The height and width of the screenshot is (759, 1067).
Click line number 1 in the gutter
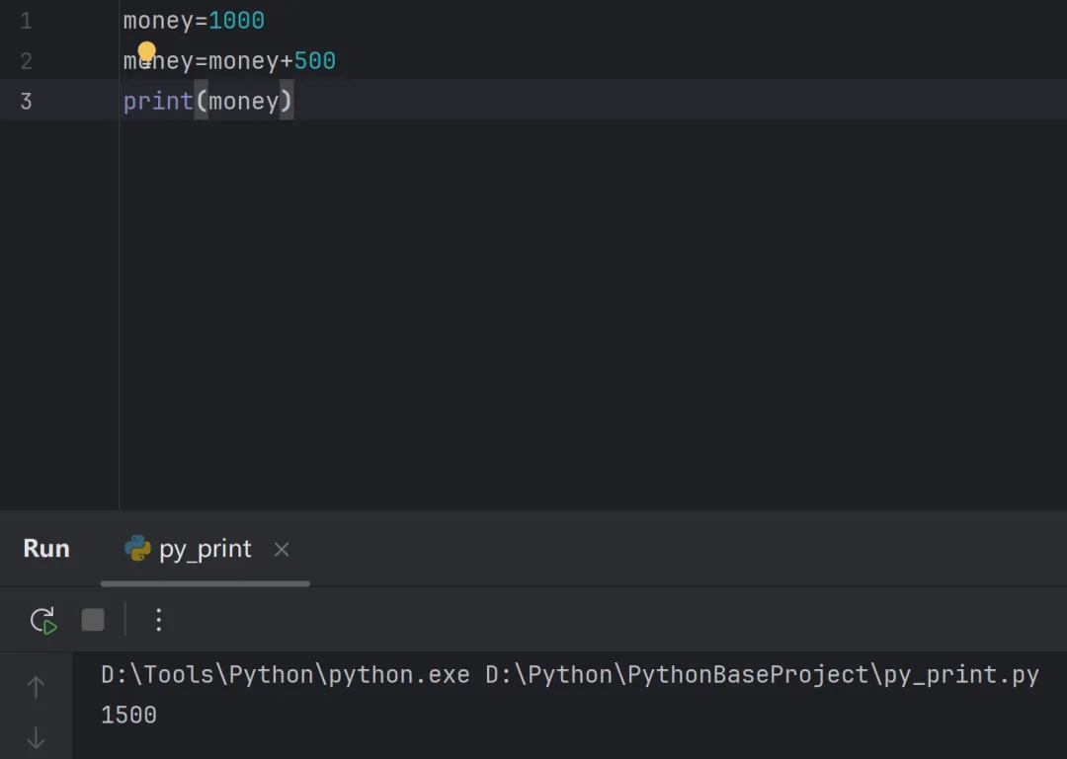pos(26,21)
